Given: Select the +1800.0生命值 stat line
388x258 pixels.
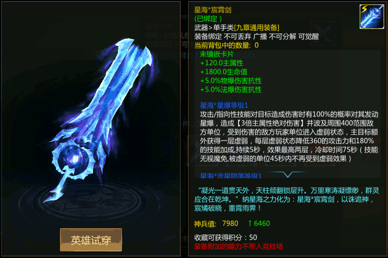Looking at the screenshot, I should click(x=224, y=72).
